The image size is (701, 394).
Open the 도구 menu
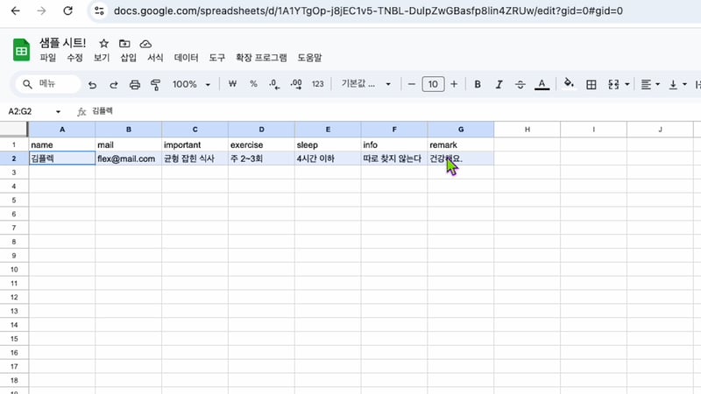(216, 58)
